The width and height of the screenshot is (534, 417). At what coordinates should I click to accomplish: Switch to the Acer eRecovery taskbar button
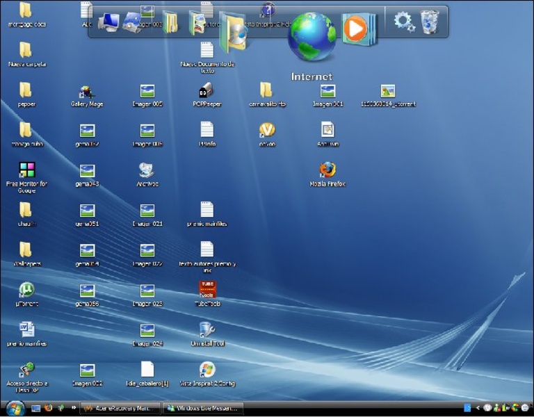(120, 408)
